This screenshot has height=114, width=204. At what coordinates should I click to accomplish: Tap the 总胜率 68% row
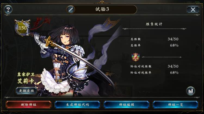coord(154,45)
